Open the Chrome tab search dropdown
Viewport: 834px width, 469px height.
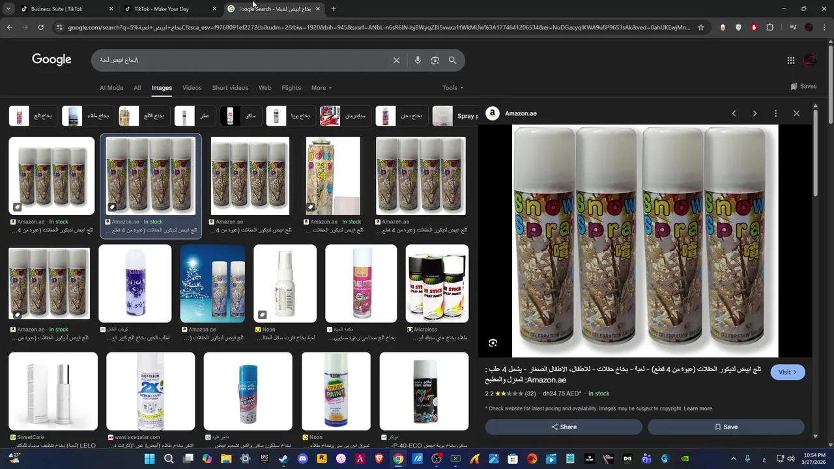click(x=8, y=9)
